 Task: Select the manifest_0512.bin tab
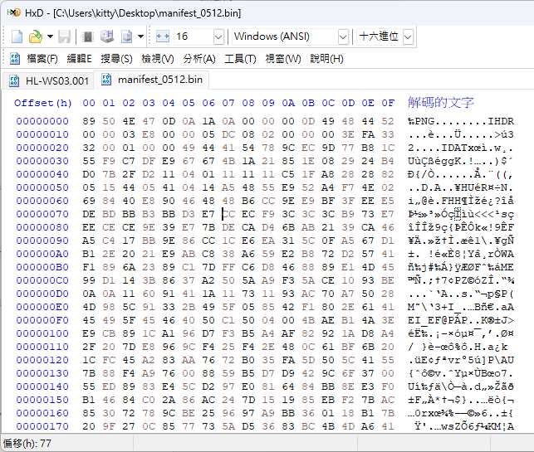[151, 80]
